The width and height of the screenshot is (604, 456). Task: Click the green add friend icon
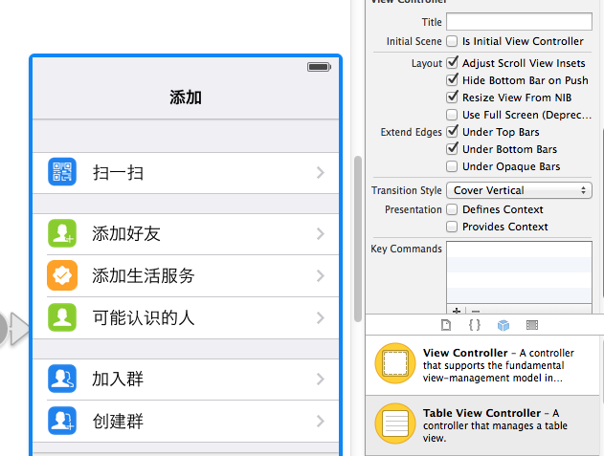[62, 233]
